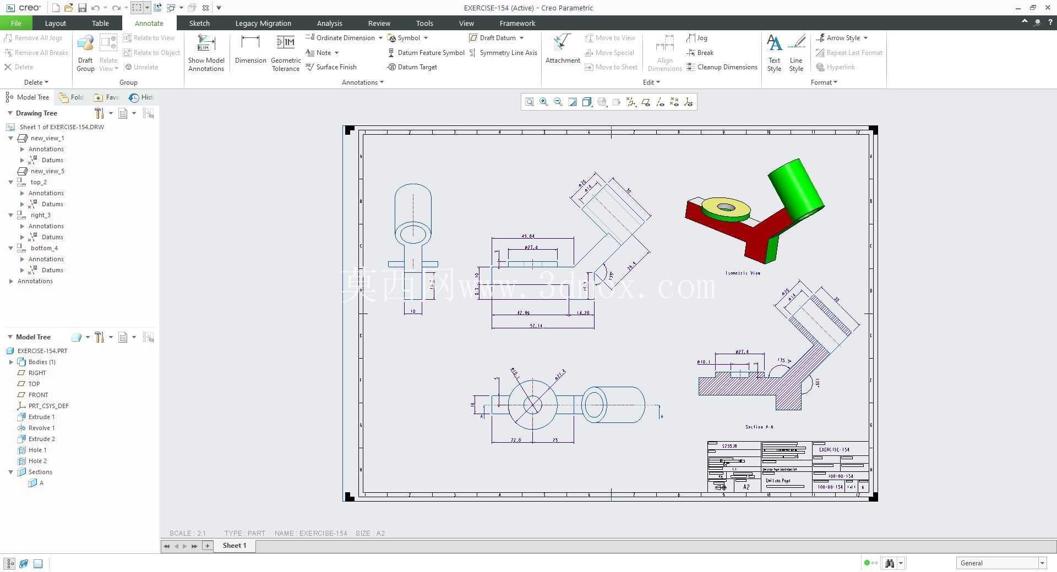Go to the first sheet arrow button
This screenshot has width=1057, height=572.
coord(167,546)
